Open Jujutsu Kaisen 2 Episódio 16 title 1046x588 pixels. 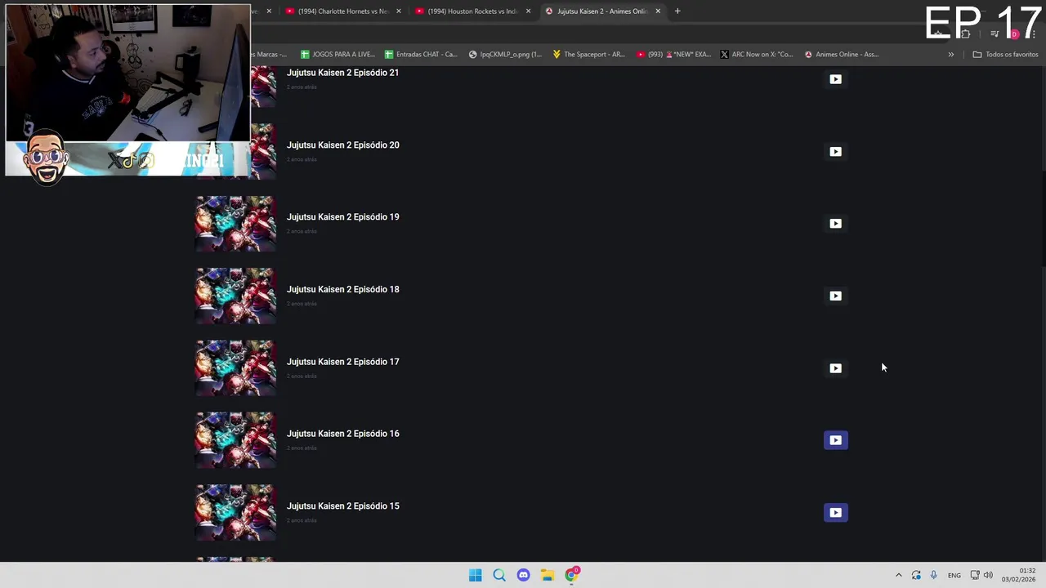click(342, 434)
